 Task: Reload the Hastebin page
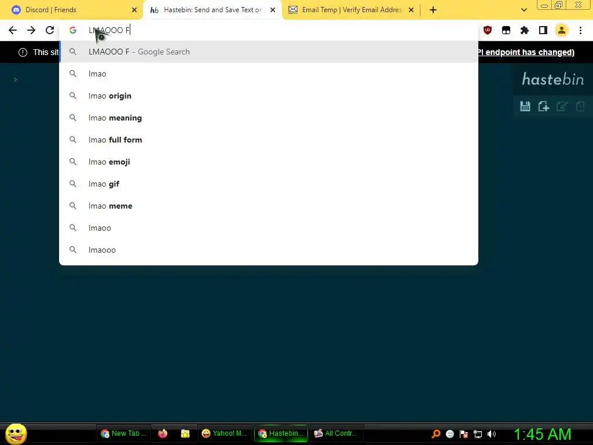pyautogui.click(x=50, y=30)
